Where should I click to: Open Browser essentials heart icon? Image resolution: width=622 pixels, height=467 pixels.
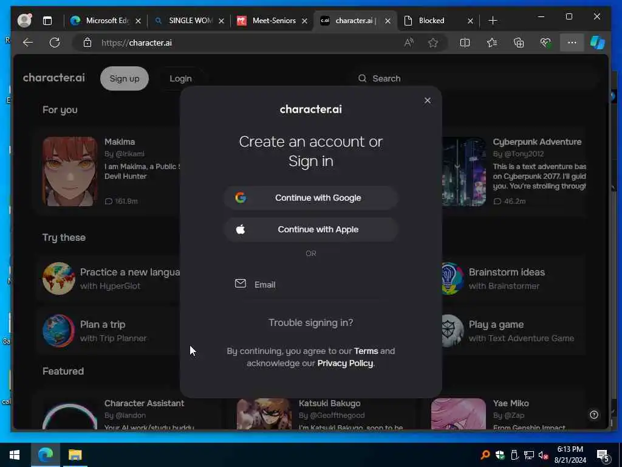pyautogui.click(x=545, y=43)
